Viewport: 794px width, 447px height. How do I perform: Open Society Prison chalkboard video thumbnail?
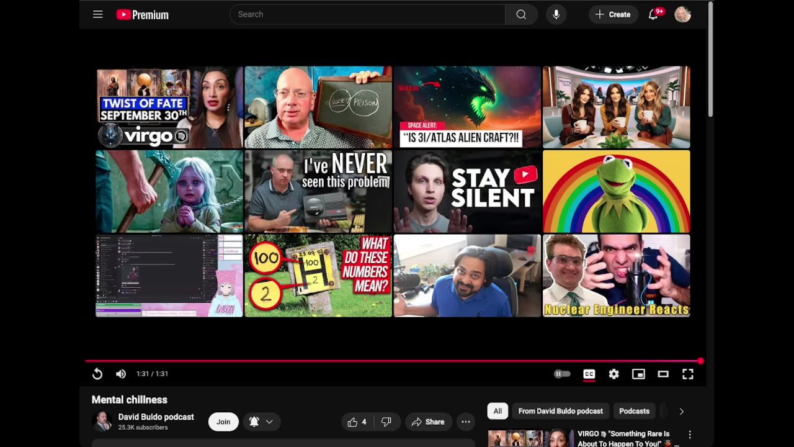point(318,107)
